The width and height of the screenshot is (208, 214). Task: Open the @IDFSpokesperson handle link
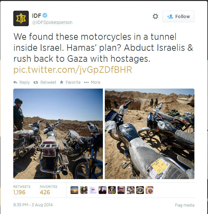52,22
